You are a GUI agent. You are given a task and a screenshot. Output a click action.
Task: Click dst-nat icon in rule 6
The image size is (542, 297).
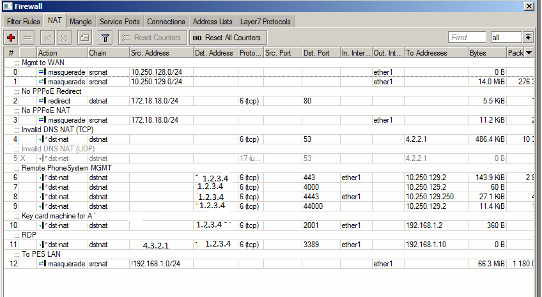pos(43,178)
